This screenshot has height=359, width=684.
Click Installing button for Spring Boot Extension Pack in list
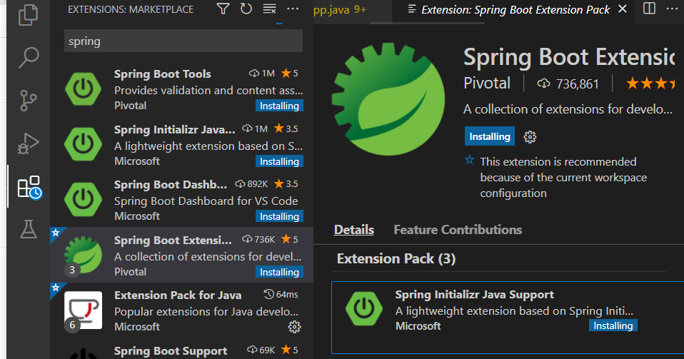coord(279,272)
